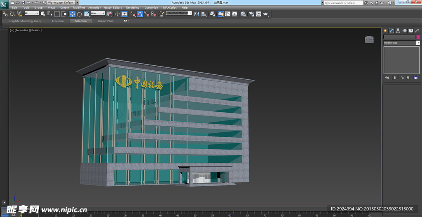This screenshot has width=422, height=217.
Task: Open the Rendering menu
Action: click(x=133, y=8)
